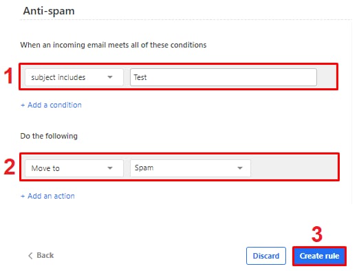This screenshot has height=271, width=359.
Task: Click the 'Do the following' label
Action: (49, 136)
